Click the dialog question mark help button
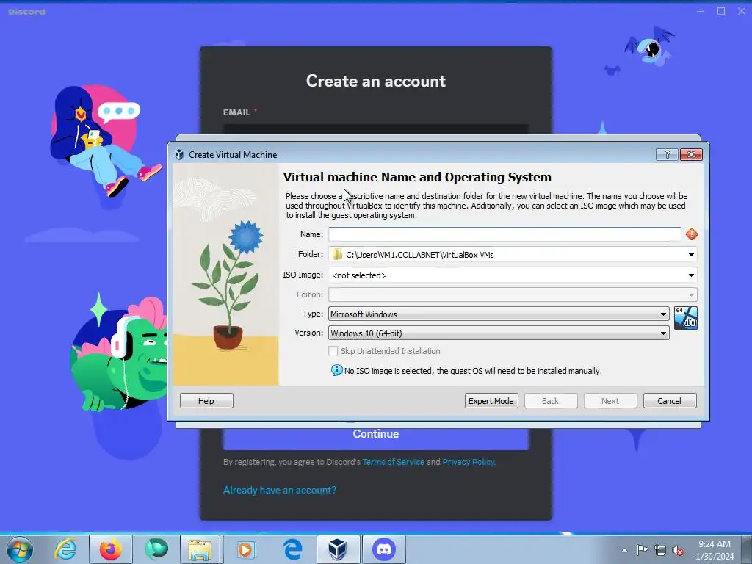 (667, 154)
